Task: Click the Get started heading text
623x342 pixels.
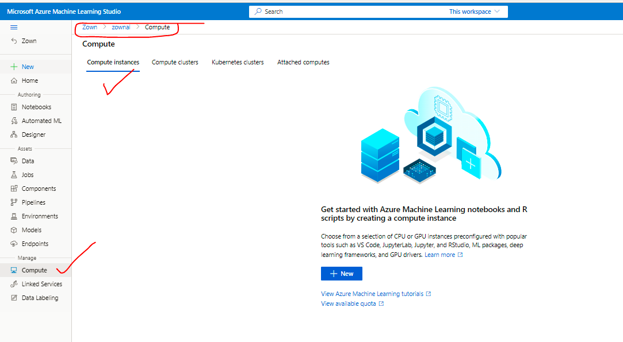Action: tap(424, 214)
